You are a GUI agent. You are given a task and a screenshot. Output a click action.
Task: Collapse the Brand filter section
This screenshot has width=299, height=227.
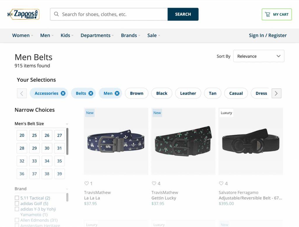tap(67, 189)
